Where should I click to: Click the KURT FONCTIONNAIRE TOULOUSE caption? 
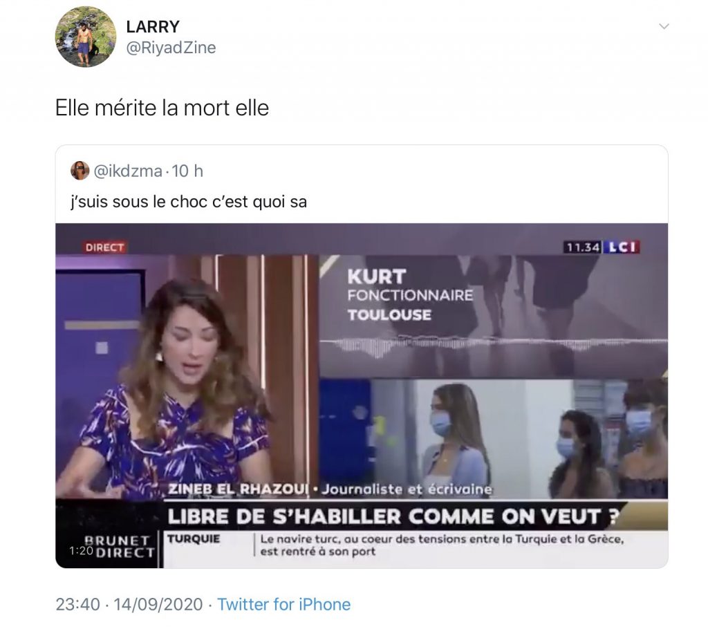pos(410,295)
